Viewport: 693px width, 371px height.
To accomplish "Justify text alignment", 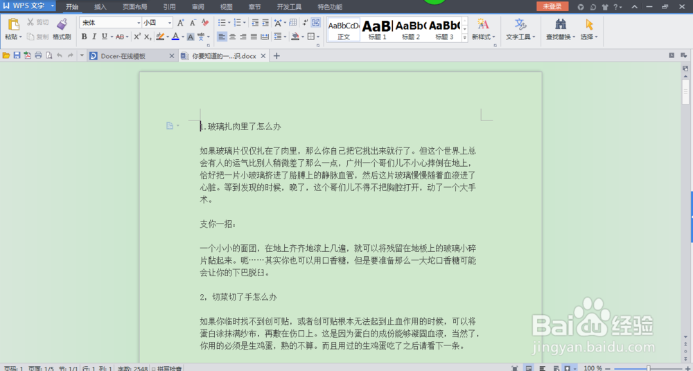I will [x=254, y=37].
